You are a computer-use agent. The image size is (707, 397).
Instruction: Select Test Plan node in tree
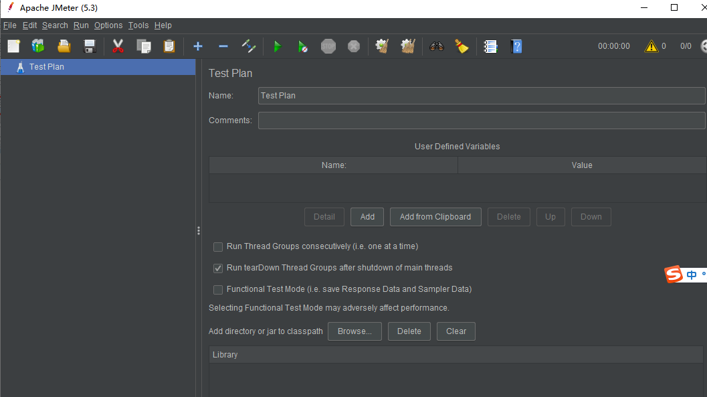click(98, 67)
